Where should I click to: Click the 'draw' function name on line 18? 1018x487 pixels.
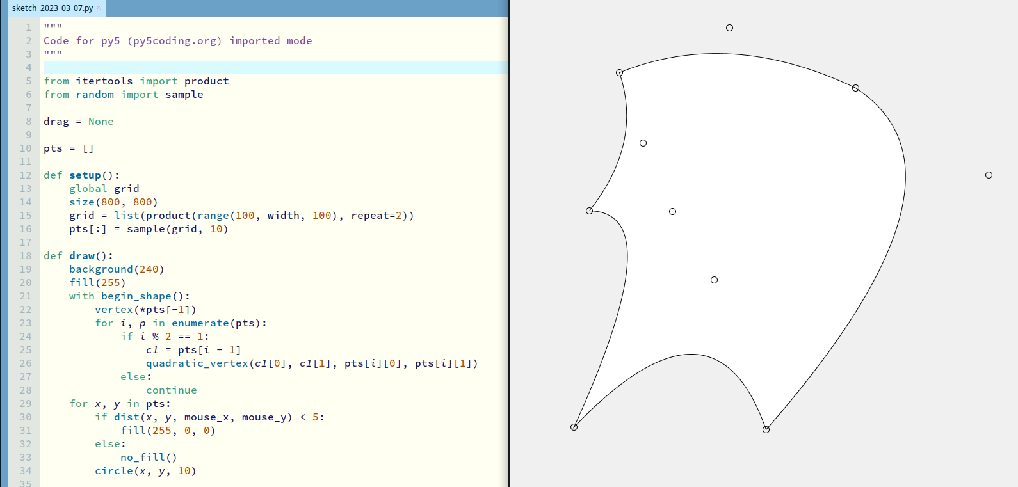click(82, 256)
